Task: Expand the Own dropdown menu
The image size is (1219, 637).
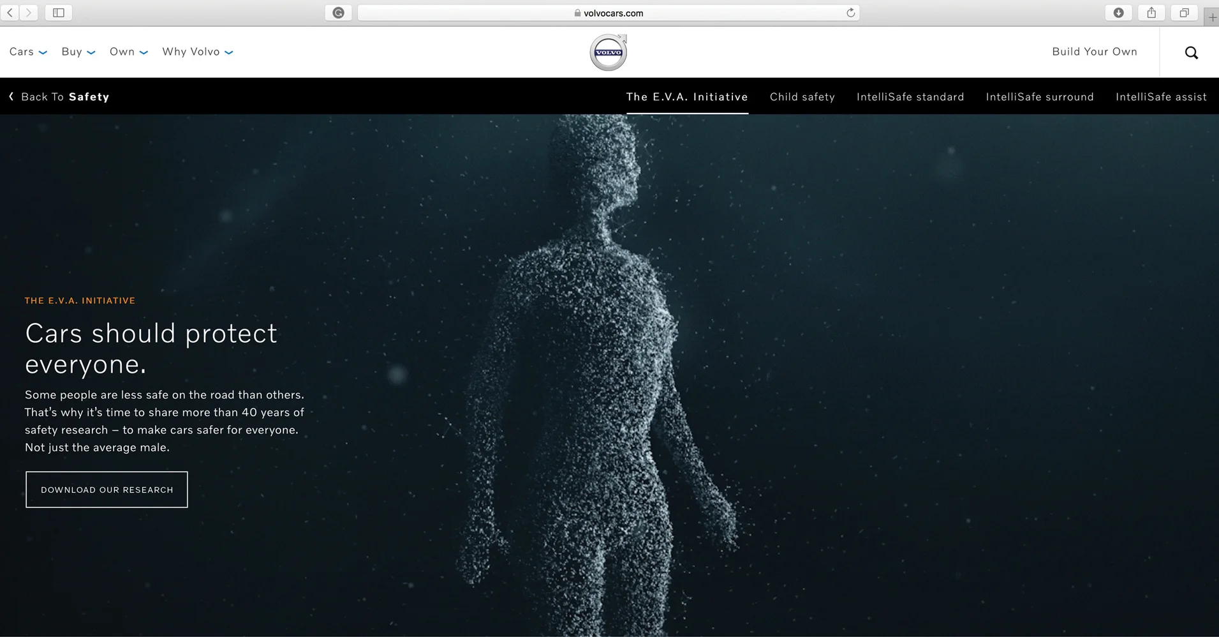Action: 129,52
